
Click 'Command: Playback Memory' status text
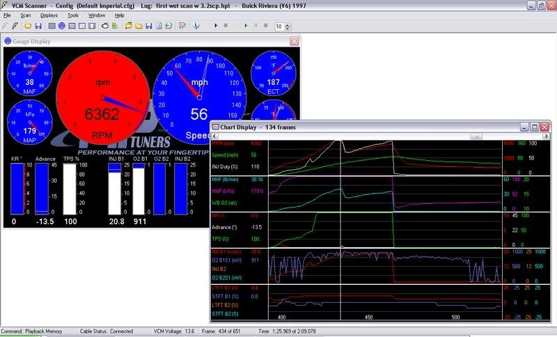tap(31, 331)
